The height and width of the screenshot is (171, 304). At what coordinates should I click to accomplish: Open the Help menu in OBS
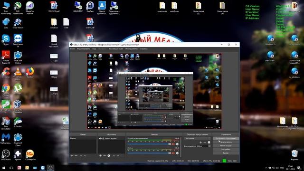click(143, 49)
